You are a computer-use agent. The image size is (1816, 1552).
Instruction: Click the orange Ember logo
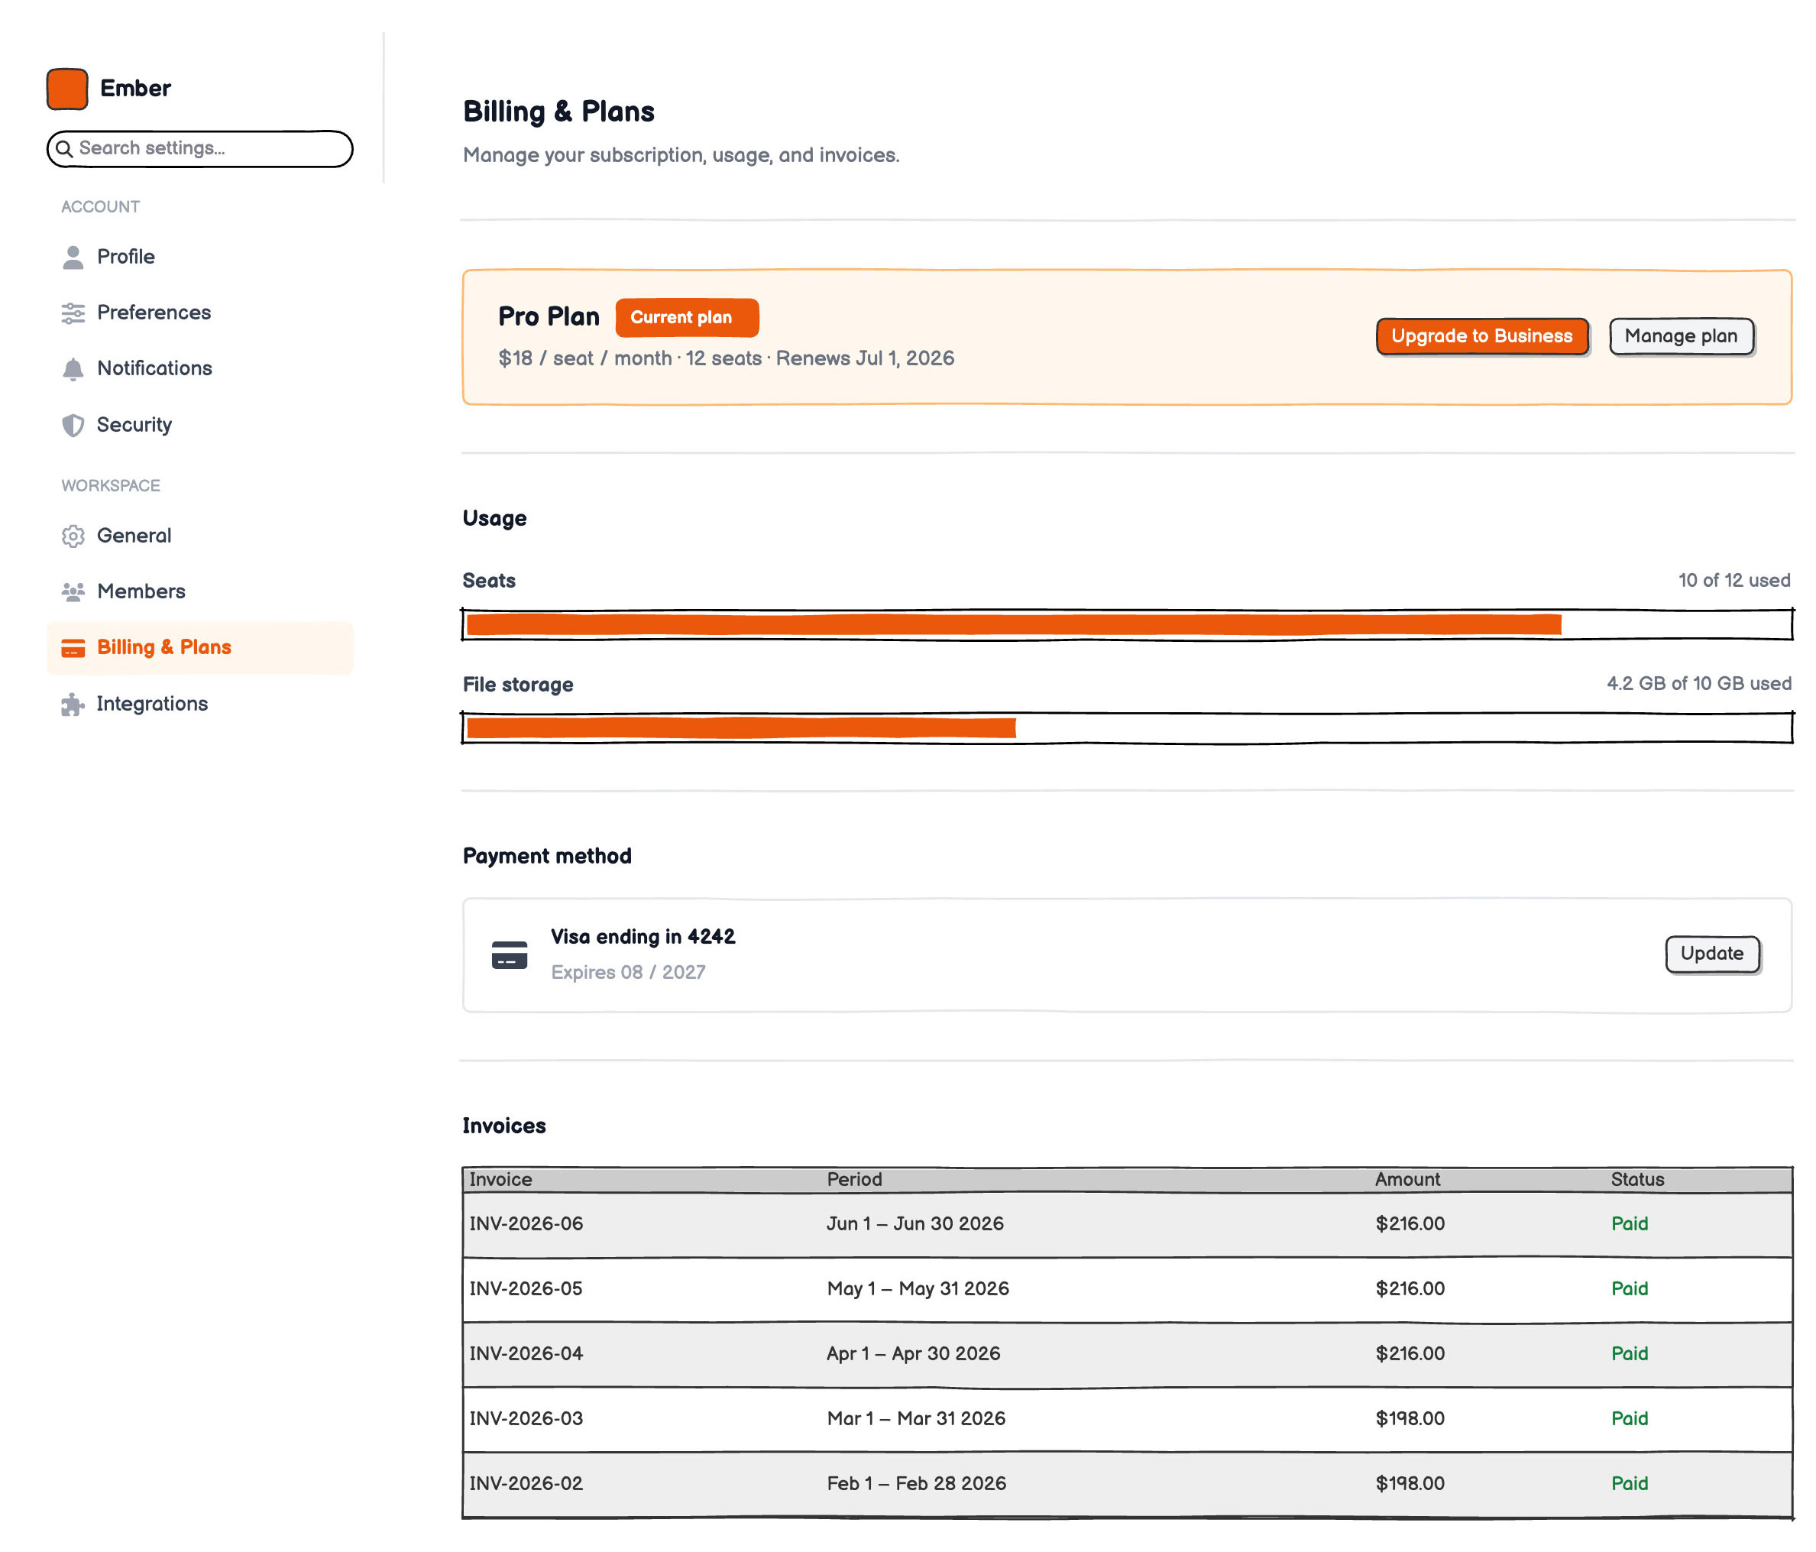pyautogui.click(x=67, y=89)
